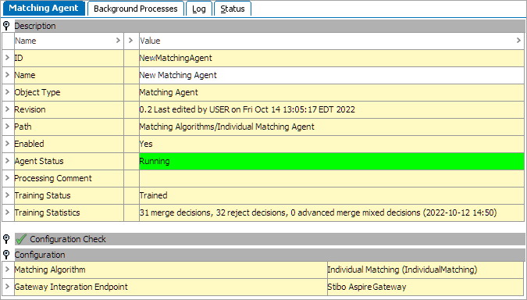Screen dimensions: 527x300
Task: Click the Description section header
Action: [269, 26]
